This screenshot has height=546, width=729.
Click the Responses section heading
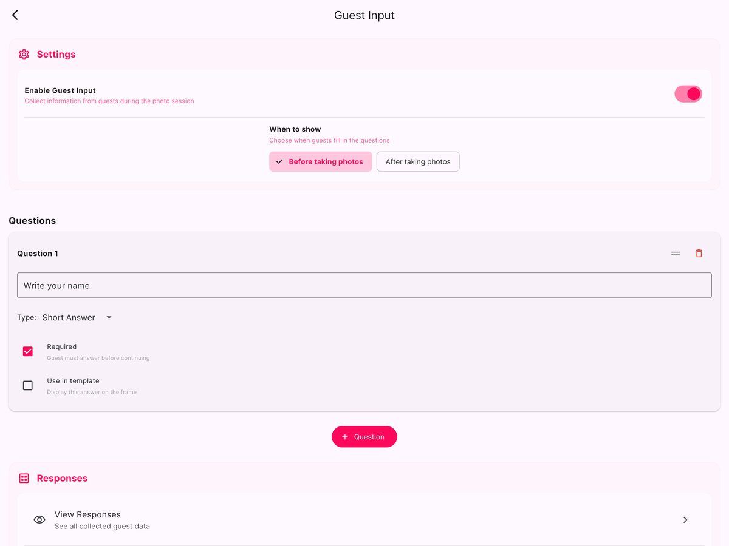coord(62,479)
